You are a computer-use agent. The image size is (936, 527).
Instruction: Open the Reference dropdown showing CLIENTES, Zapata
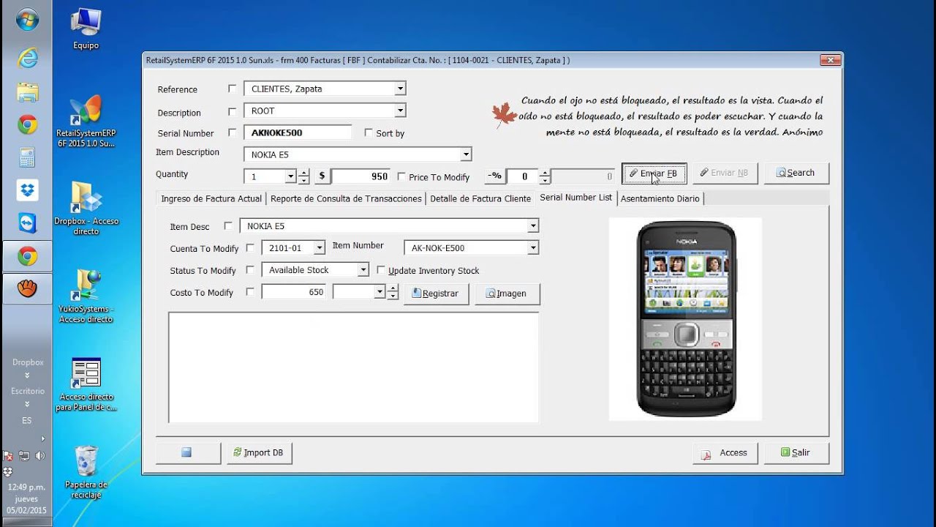coord(400,89)
